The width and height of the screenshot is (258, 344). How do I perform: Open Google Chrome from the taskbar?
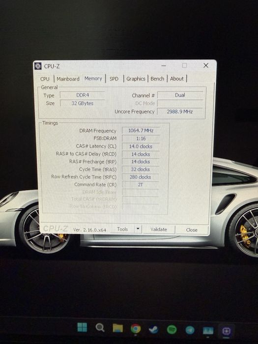click(136, 329)
